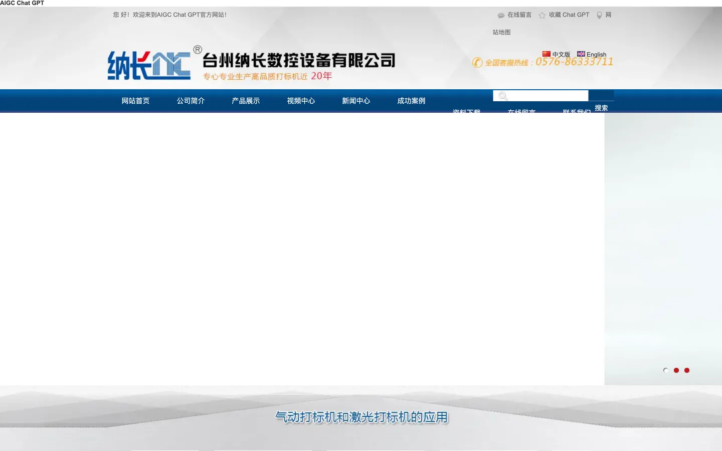Click the Chinese flag icon
The image size is (722, 451).
pos(546,54)
